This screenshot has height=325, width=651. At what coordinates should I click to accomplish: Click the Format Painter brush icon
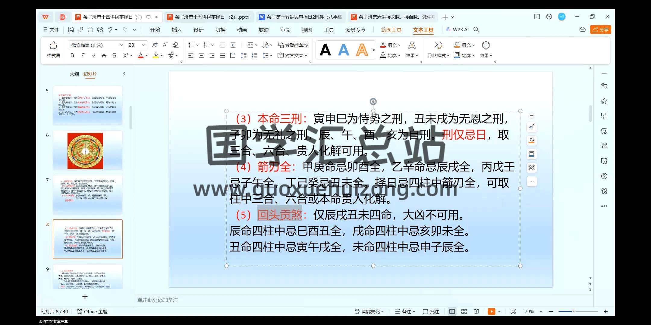pos(54,45)
